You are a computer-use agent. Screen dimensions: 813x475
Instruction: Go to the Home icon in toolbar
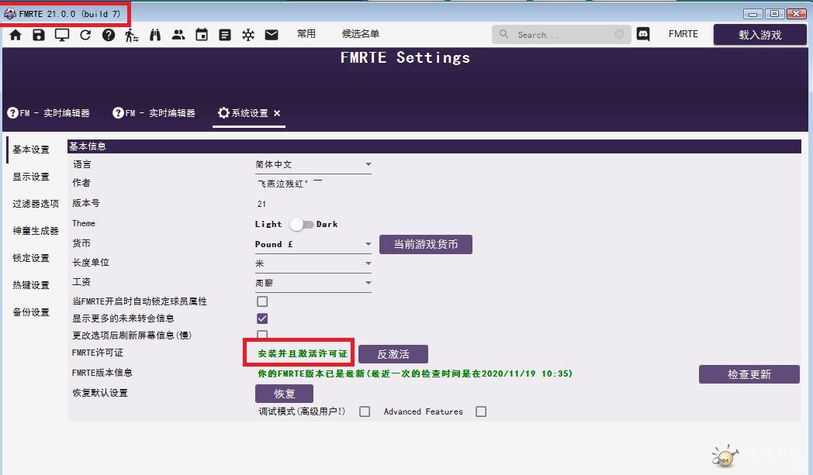pos(16,35)
